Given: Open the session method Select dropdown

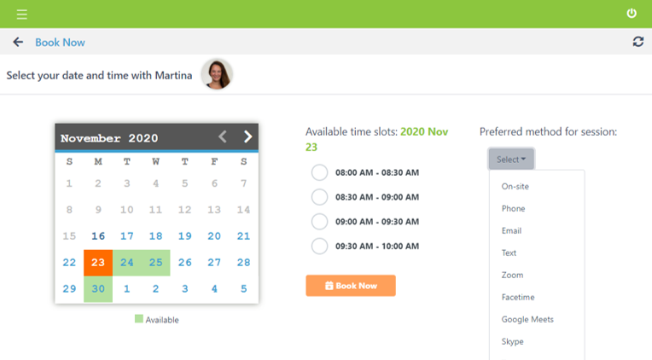Looking at the screenshot, I should pyautogui.click(x=511, y=160).
